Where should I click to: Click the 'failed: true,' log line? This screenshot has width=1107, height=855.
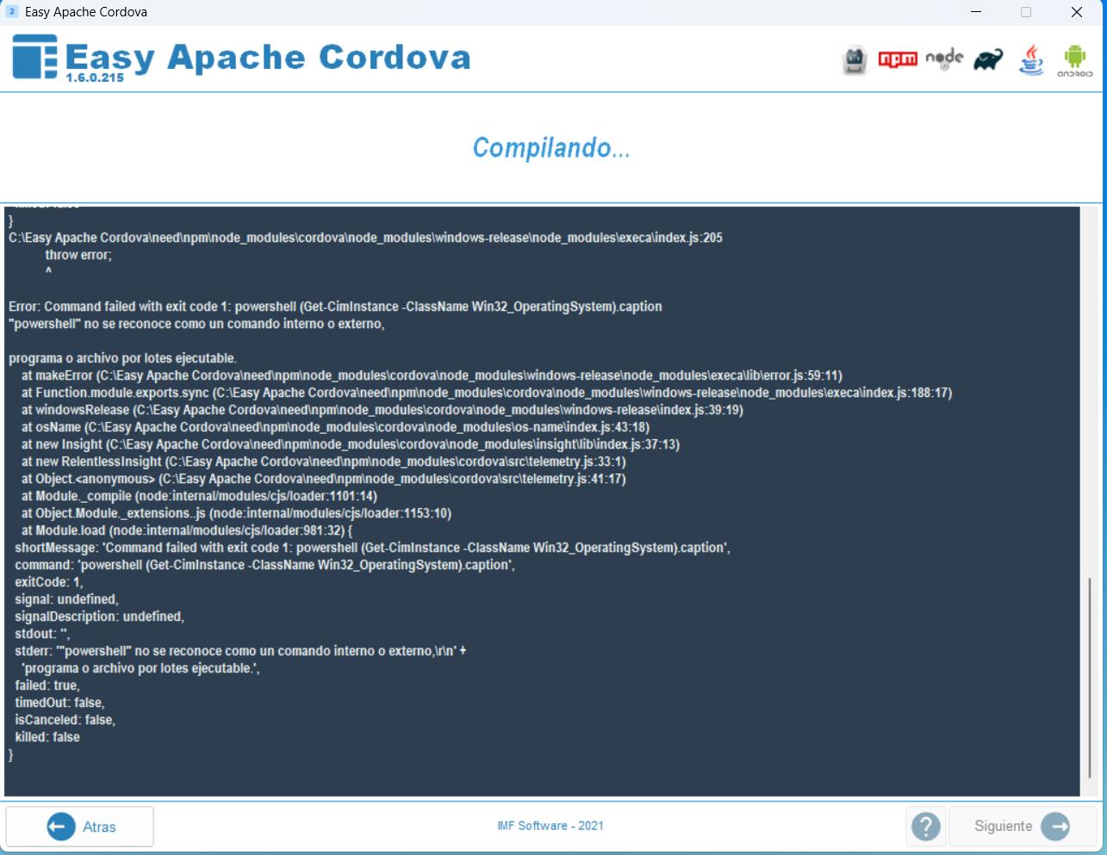[47, 685]
